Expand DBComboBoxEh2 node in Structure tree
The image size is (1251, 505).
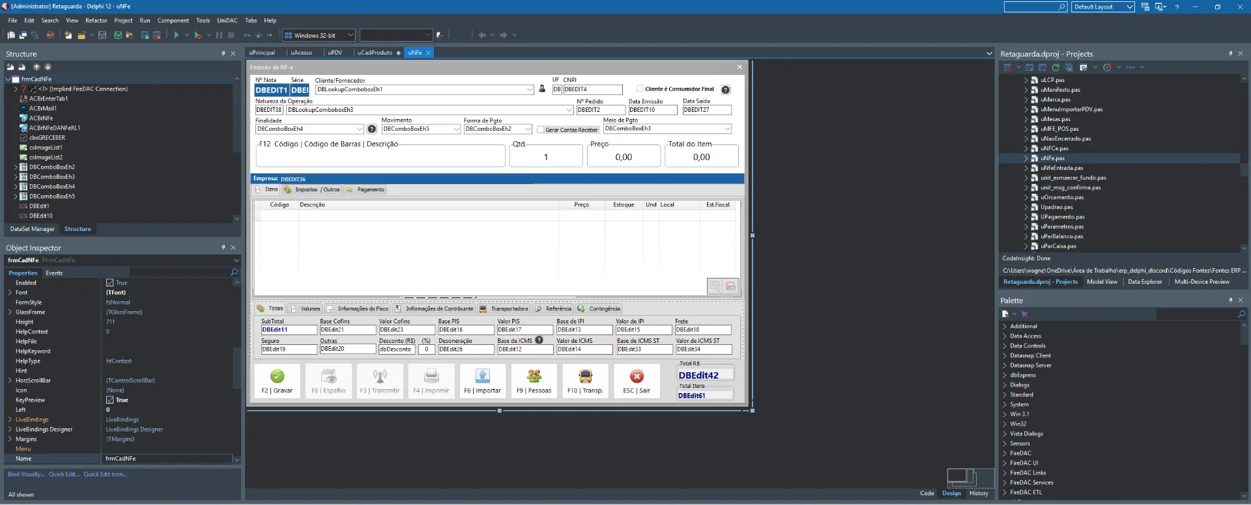click(16, 167)
